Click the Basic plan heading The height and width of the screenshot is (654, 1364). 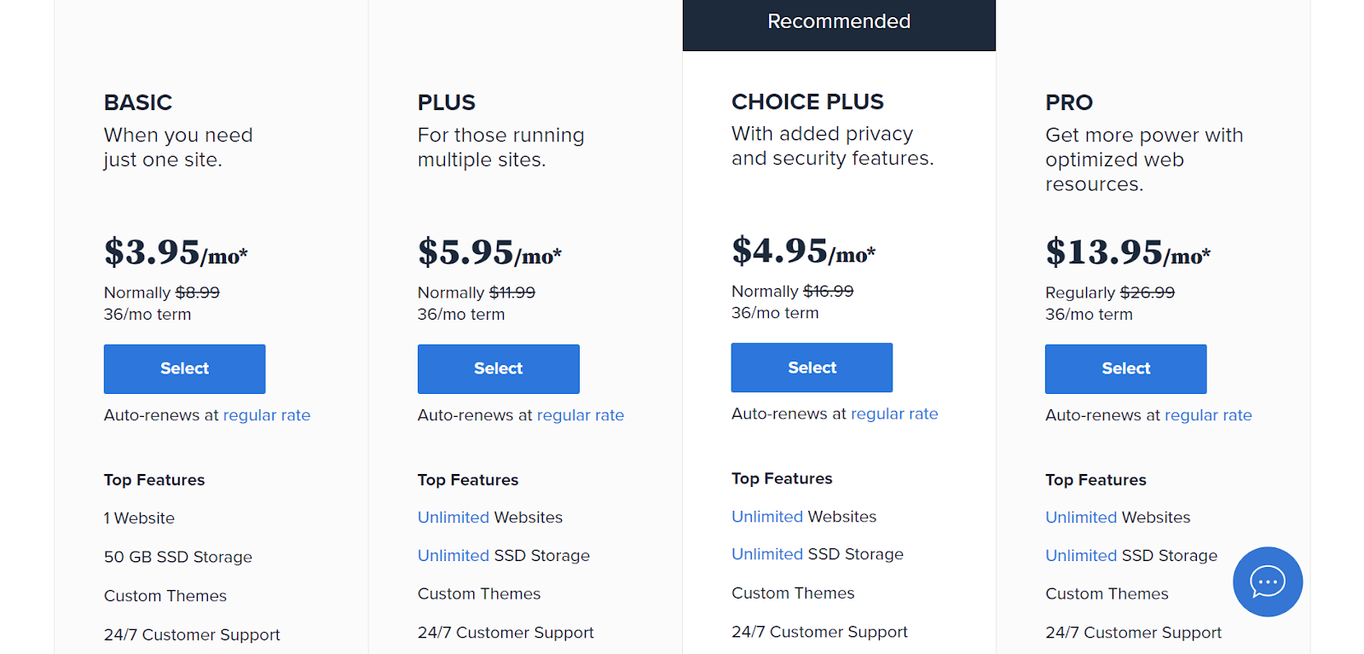click(x=138, y=102)
